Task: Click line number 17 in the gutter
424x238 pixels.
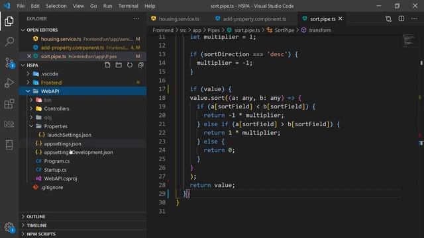Action: (x=162, y=89)
